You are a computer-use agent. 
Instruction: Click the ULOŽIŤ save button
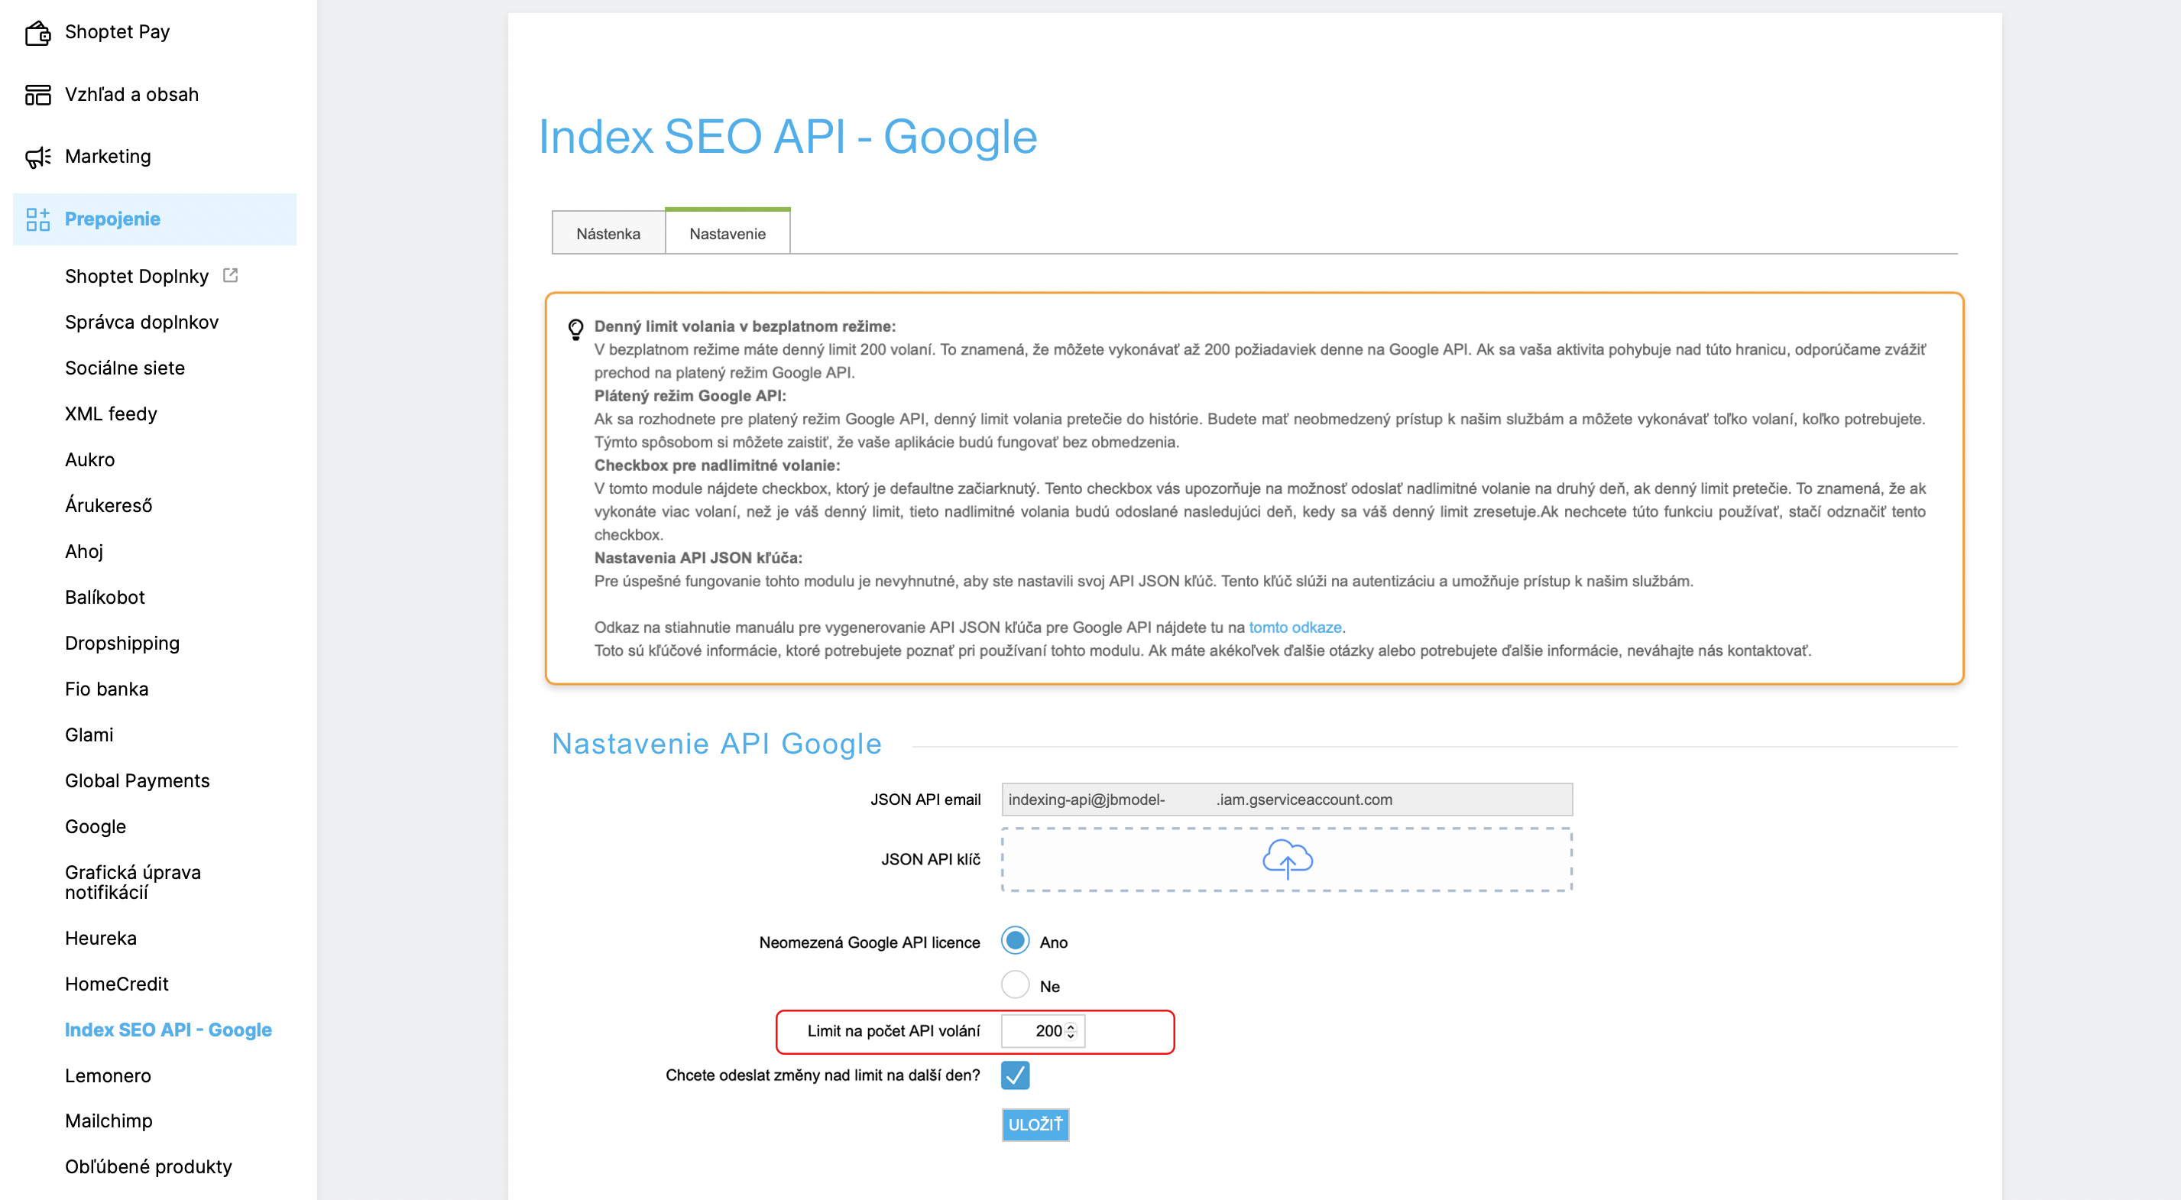[x=1035, y=1124]
